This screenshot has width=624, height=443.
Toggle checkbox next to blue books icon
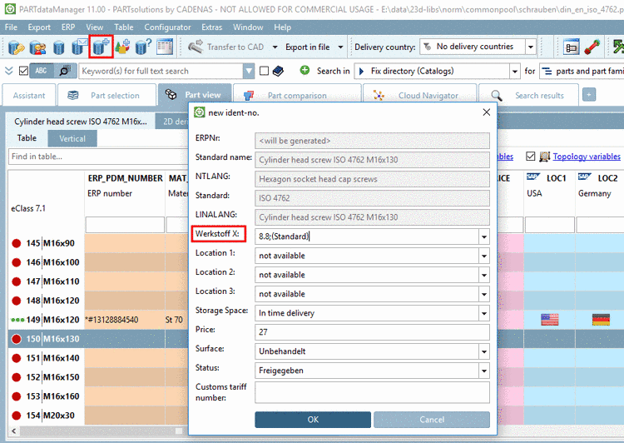point(264,71)
